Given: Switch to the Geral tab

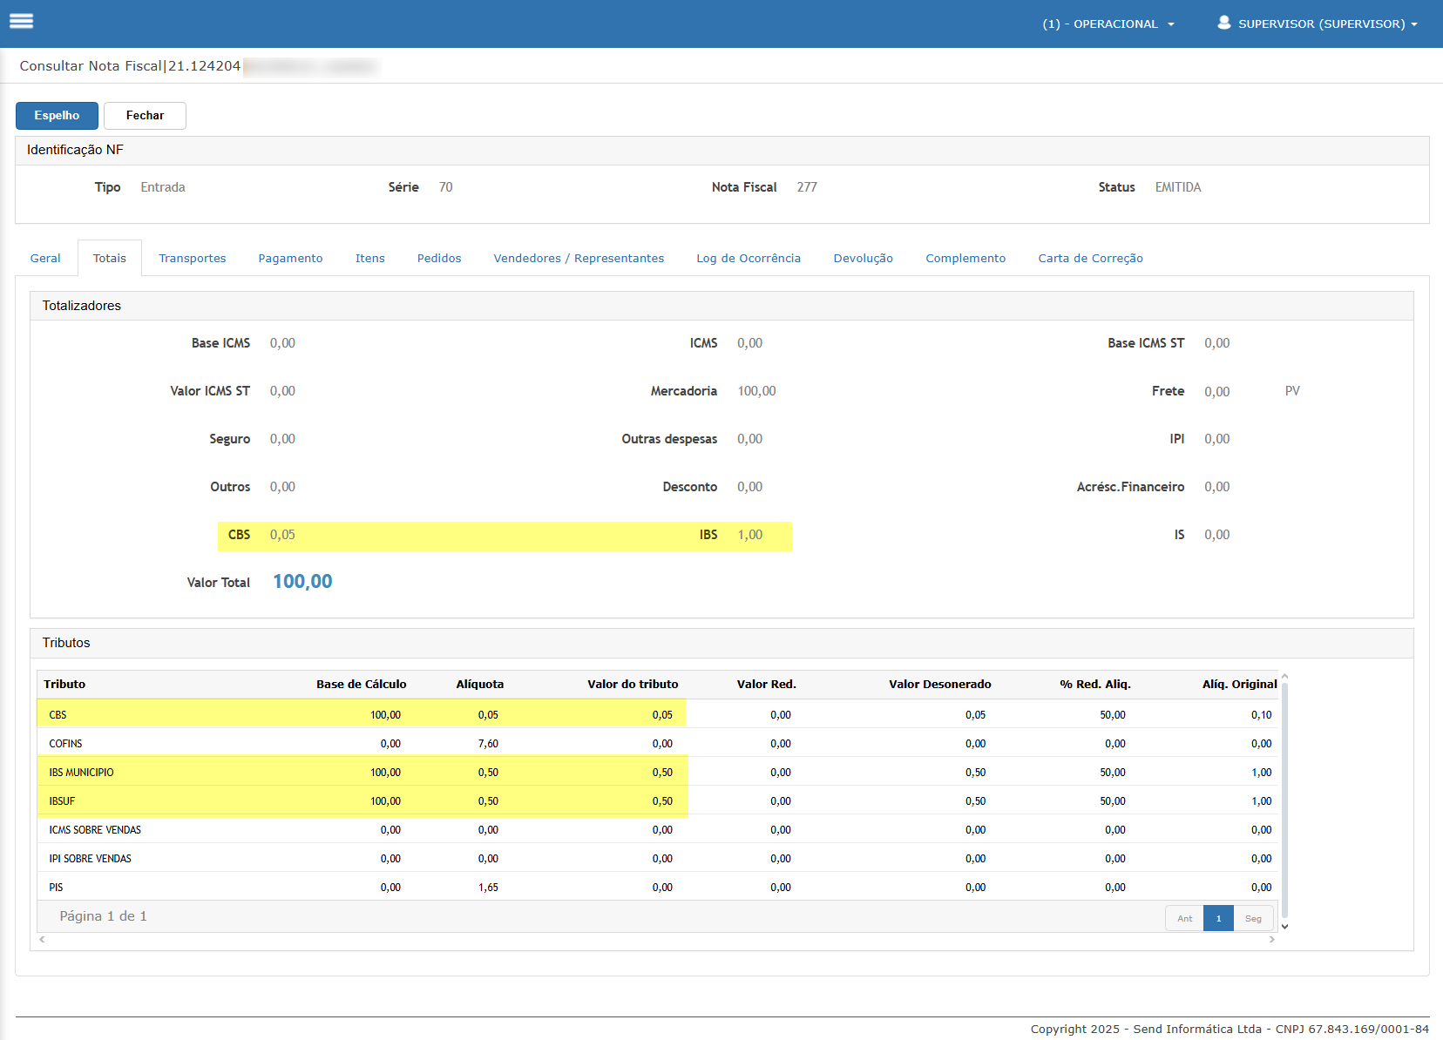Looking at the screenshot, I should point(45,259).
